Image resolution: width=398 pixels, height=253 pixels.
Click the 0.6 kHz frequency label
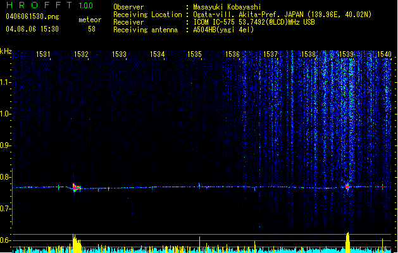pos(5,240)
